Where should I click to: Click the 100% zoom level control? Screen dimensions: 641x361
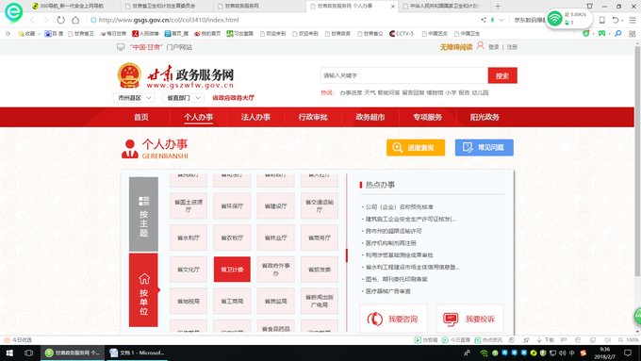tap(629, 340)
